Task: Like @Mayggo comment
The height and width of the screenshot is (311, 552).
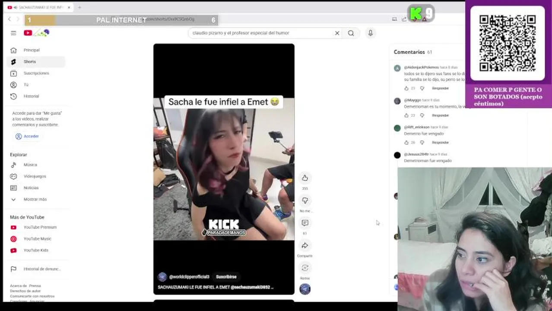Action: click(x=406, y=115)
